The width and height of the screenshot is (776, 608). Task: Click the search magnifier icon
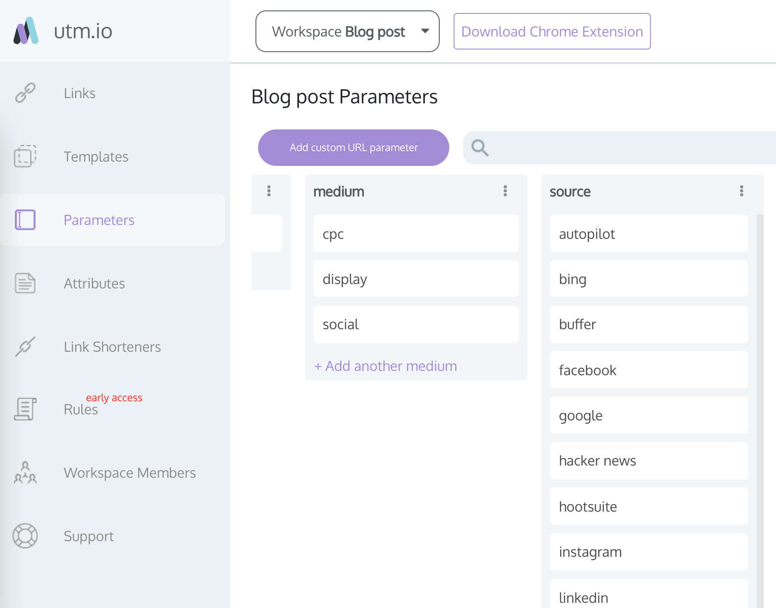[x=480, y=148]
